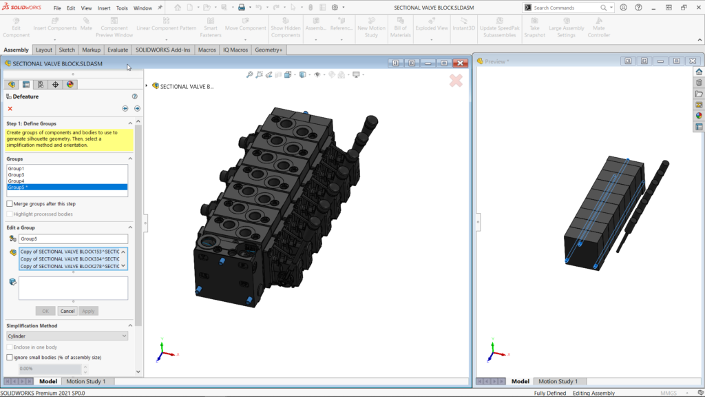Close Defeature with the red X

click(10, 108)
